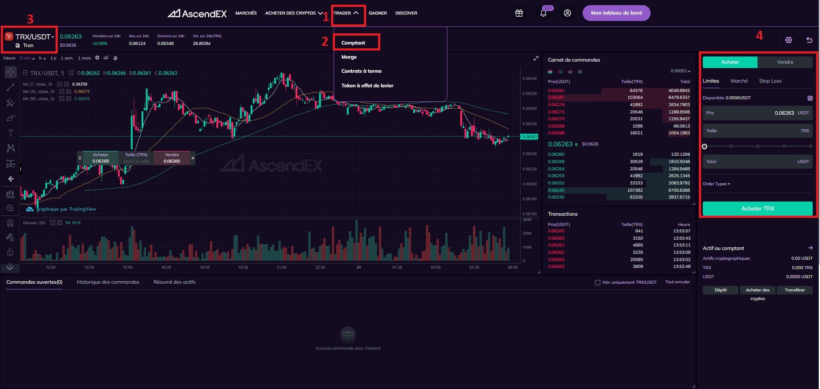Image resolution: width=820 pixels, height=389 pixels.
Task: Click the Acheter TRX button
Action: (758, 208)
